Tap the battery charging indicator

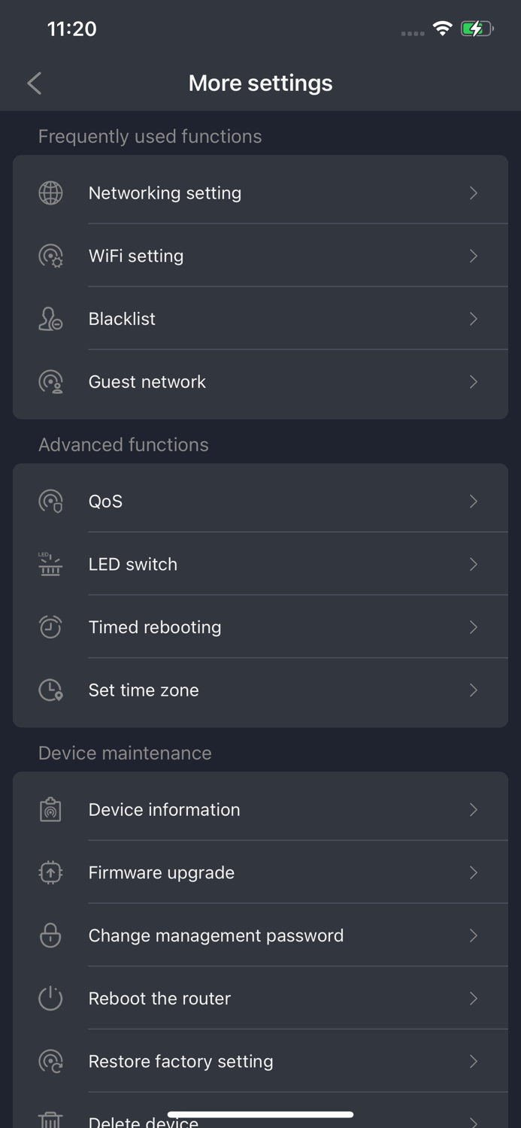(x=477, y=28)
